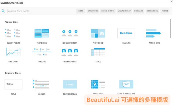Click the ICONS WITH TEXT label
This screenshot has width=174, height=105.
click(70, 43)
